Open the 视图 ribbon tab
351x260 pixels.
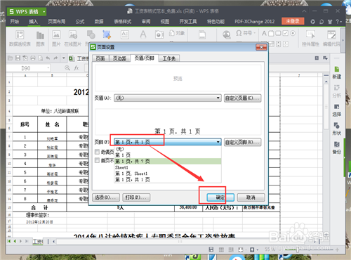(165, 22)
